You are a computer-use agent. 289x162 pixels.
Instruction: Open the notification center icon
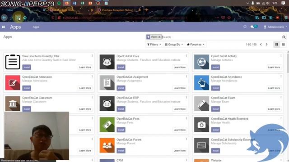(283, 3)
